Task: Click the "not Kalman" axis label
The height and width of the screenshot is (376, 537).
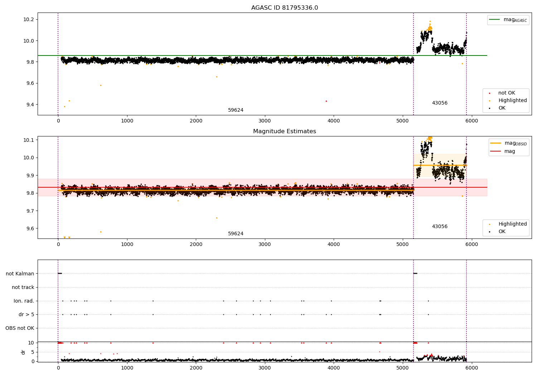Action: tap(20, 274)
